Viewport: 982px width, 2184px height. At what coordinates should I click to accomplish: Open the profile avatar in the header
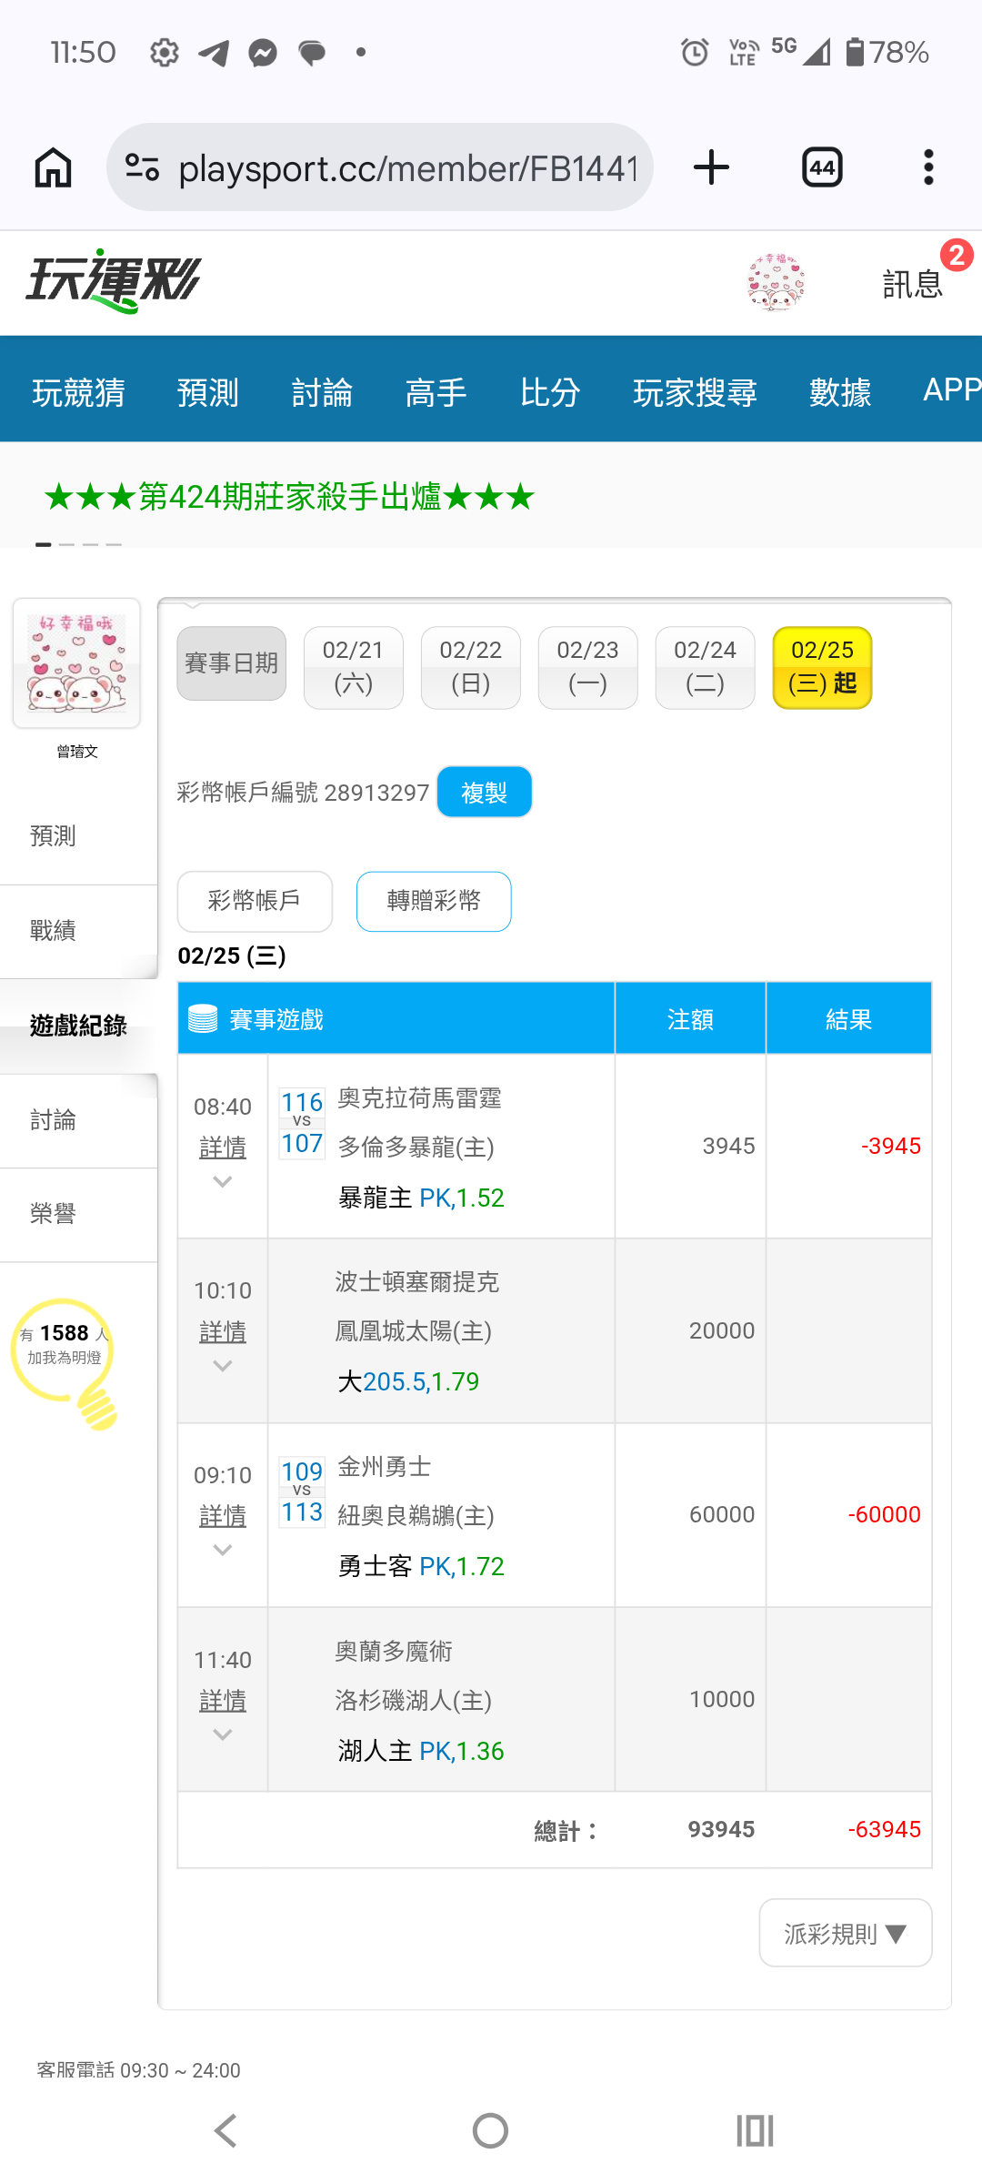776,283
